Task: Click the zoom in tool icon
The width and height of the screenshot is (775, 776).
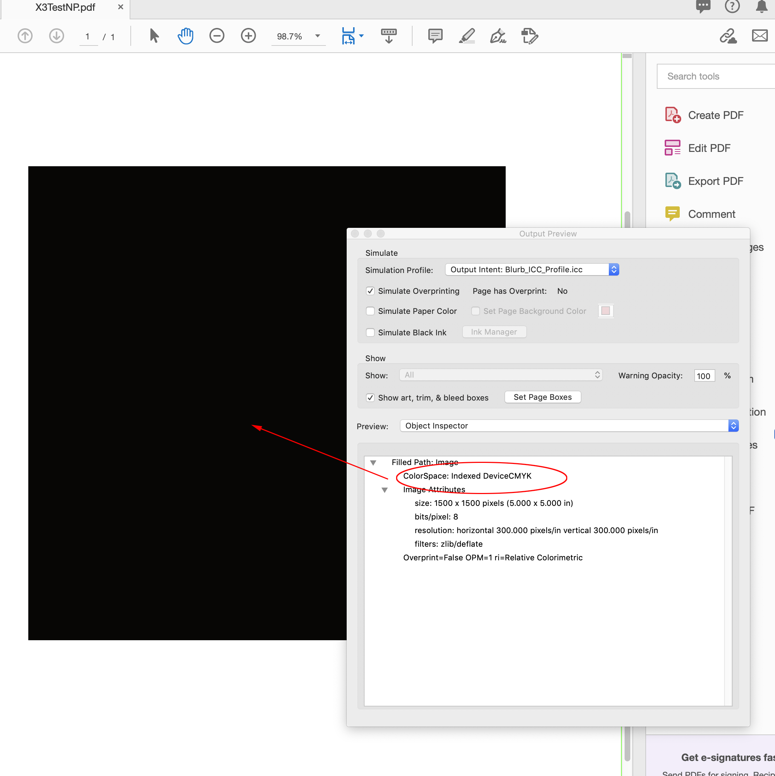Action: (x=249, y=36)
